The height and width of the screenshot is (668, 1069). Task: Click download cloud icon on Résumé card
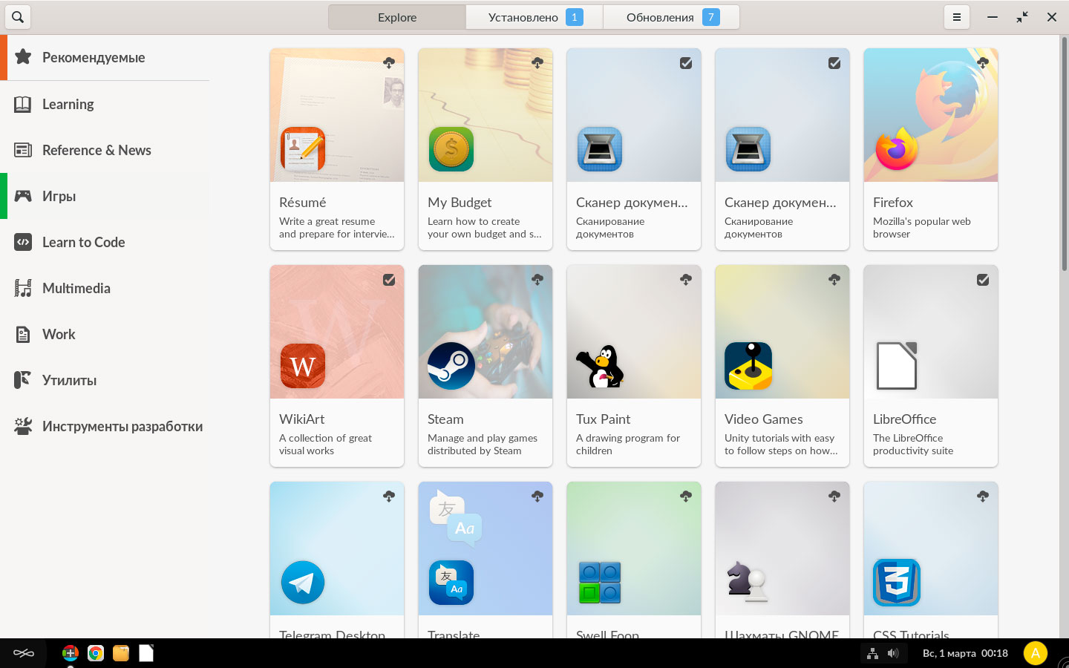[389, 63]
